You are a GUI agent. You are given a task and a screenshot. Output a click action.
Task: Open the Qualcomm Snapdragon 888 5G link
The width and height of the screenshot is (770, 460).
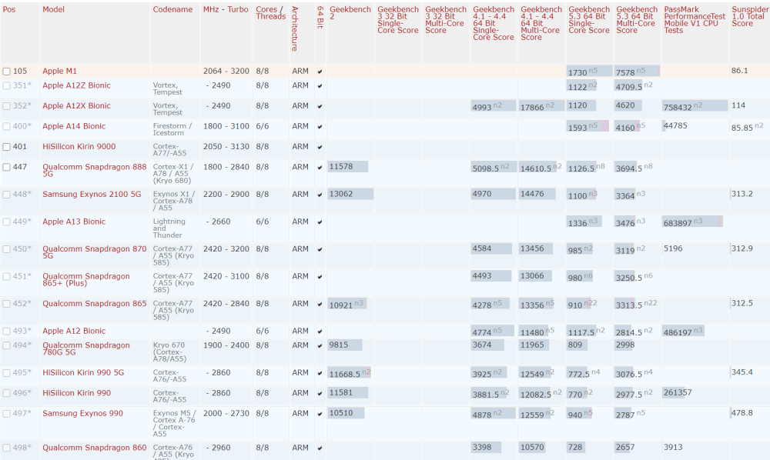94,170
